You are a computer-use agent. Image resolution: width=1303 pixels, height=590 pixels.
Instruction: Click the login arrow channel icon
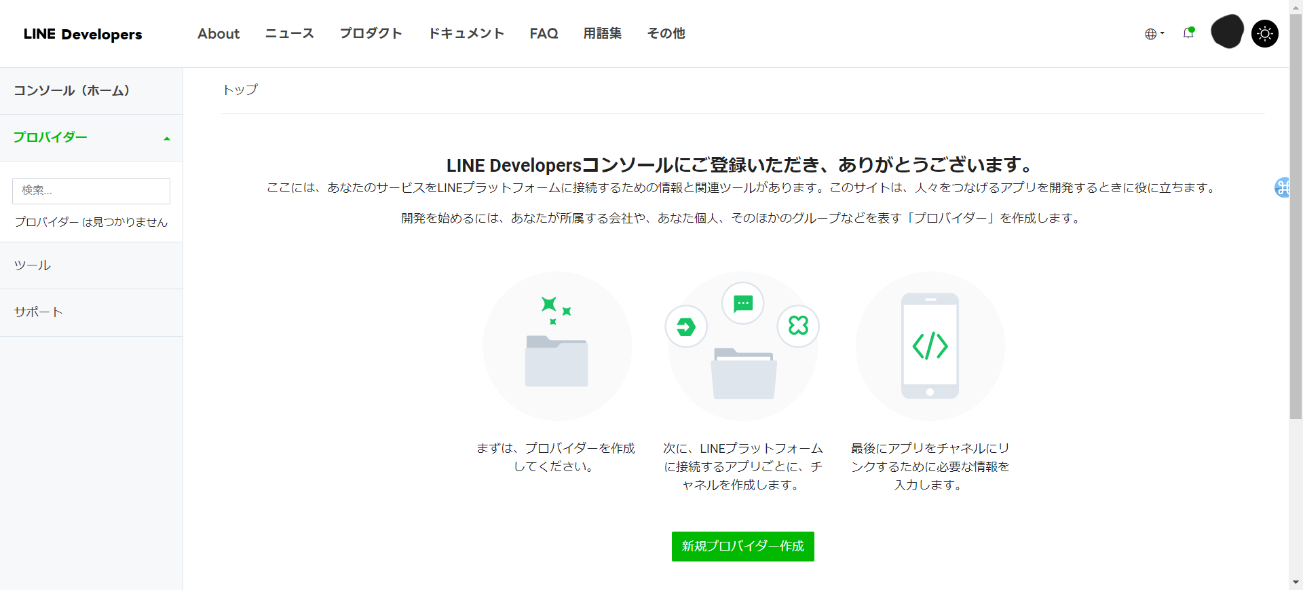[686, 327]
